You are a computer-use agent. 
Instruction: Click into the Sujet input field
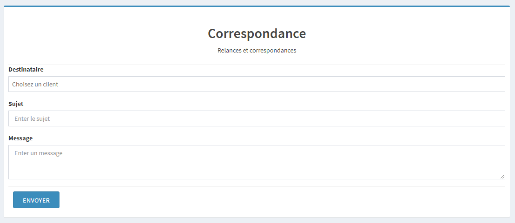(257, 118)
